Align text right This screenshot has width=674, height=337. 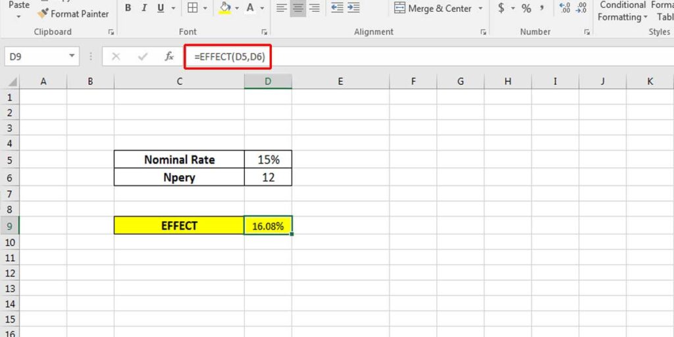[x=314, y=8]
